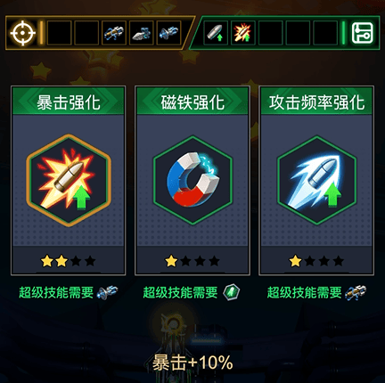Open the circuit board panel icon
This screenshot has height=383, width=385.
pyautogui.click(x=362, y=33)
